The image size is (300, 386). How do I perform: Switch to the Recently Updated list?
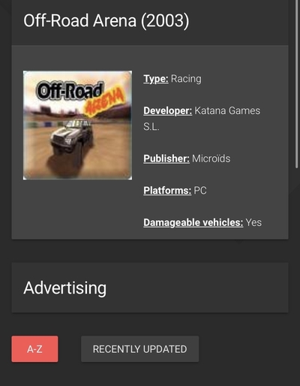coord(140,348)
